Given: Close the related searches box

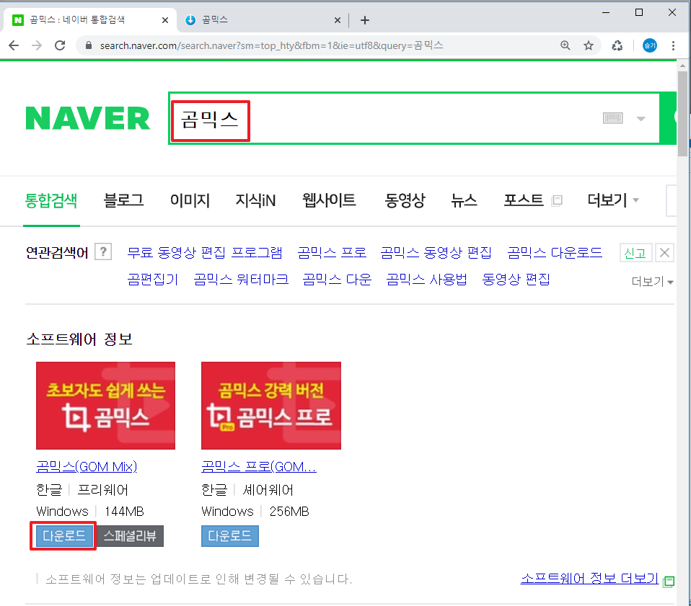Looking at the screenshot, I should (664, 253).
